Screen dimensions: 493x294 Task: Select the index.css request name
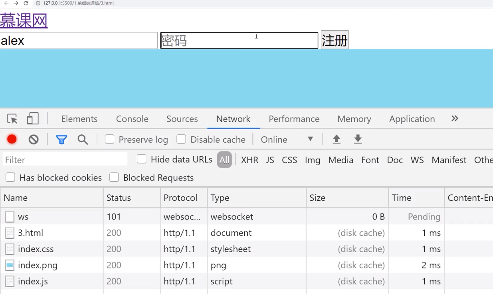(x=36, y=249)
